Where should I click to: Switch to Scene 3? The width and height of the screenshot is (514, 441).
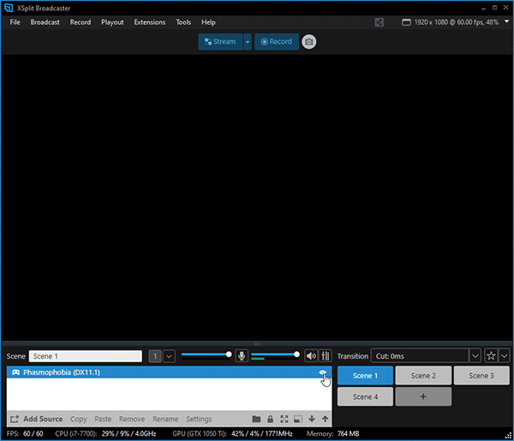point(481,375)
